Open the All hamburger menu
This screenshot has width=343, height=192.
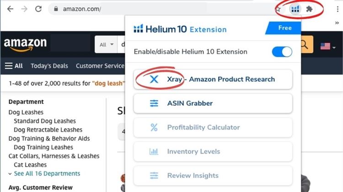[14, 66]
